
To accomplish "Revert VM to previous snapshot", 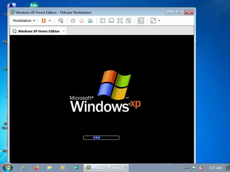I will [x=82, y=21].
